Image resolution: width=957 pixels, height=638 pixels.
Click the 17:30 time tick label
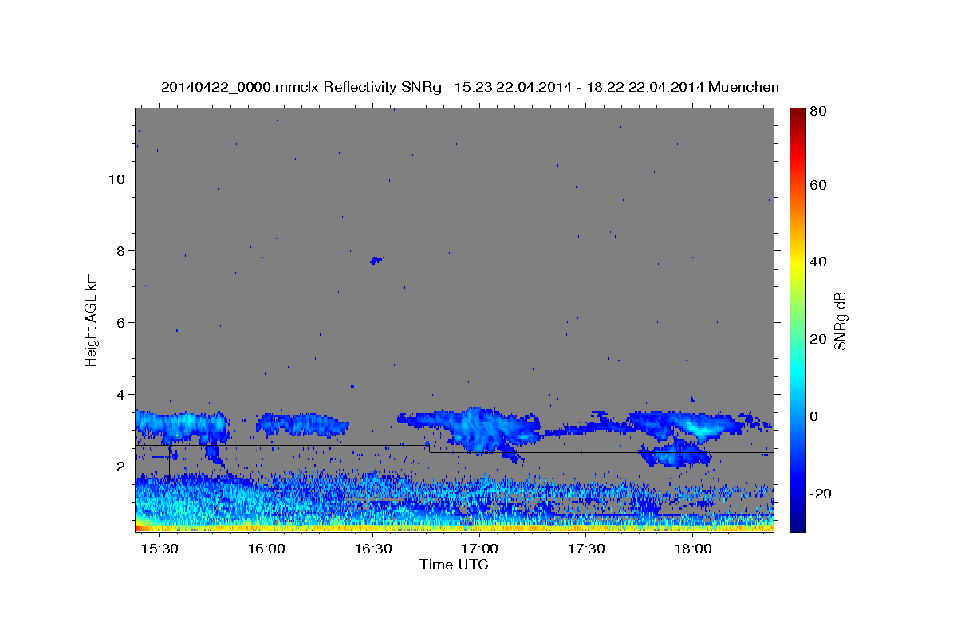point(587,549)
